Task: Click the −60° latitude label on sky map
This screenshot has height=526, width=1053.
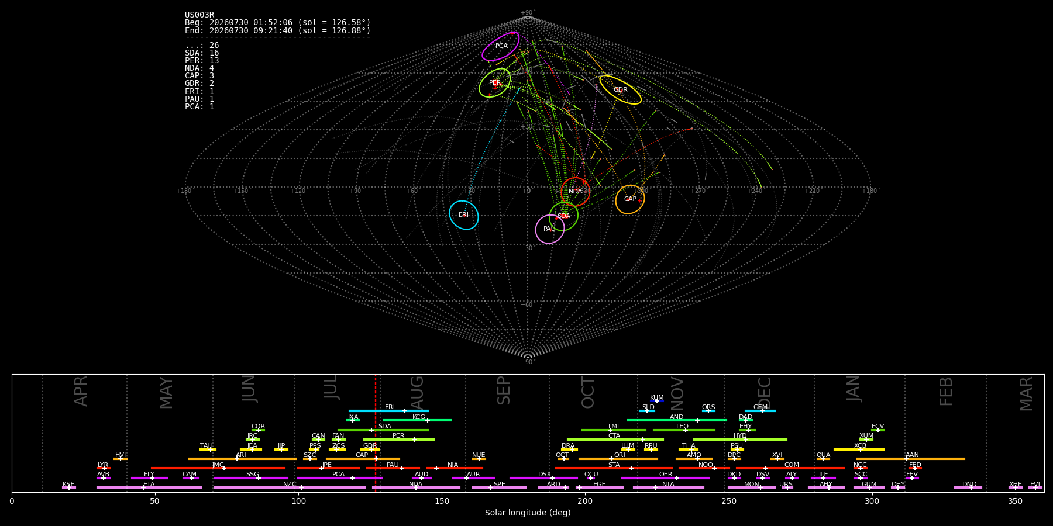Action: (x=528, y=305)
